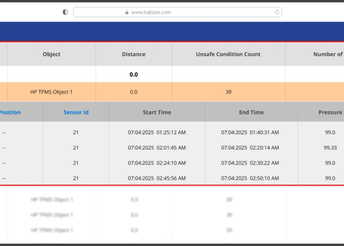Select end time 07:04:2025 02:20:14 AM

[x=251, y=148]
